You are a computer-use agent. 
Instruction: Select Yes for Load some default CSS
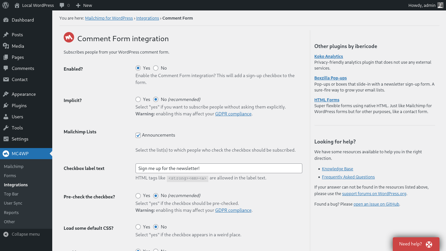pos(138,227)
